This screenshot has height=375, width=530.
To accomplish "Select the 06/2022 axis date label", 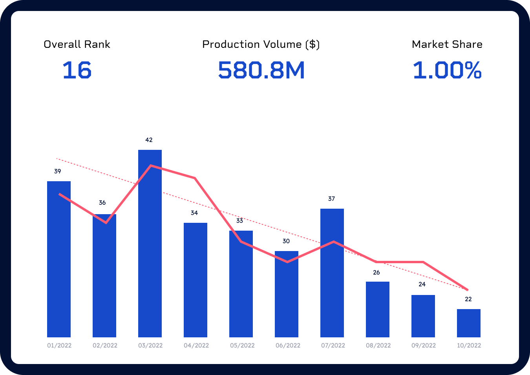I will point(288,346).
